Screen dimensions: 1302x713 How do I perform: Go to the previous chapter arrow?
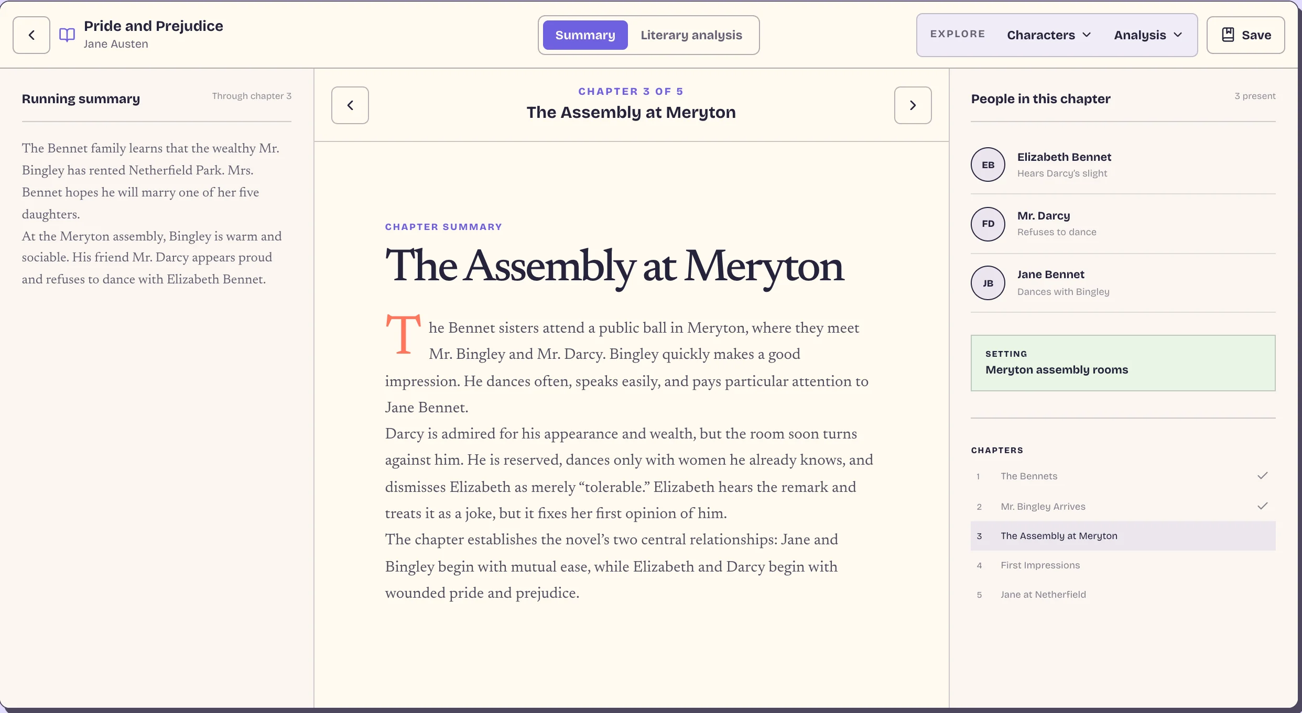(350, 105)
